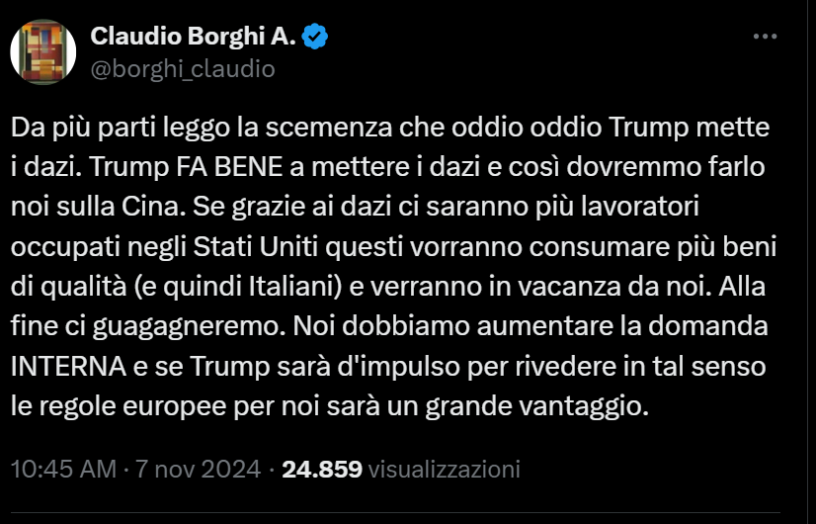Click the blue verified badge
Screen dimensions: 816x524
(x=316, y=39)
